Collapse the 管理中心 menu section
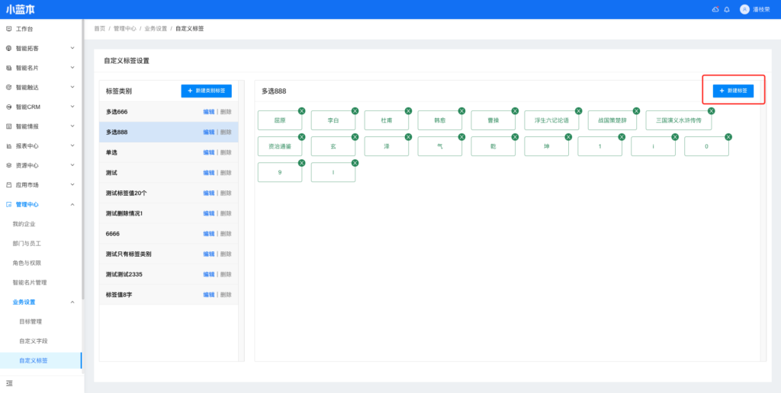 tap(72, 204)
